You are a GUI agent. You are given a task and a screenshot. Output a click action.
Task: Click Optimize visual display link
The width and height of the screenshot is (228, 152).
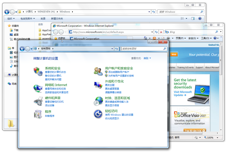[112, 118]
